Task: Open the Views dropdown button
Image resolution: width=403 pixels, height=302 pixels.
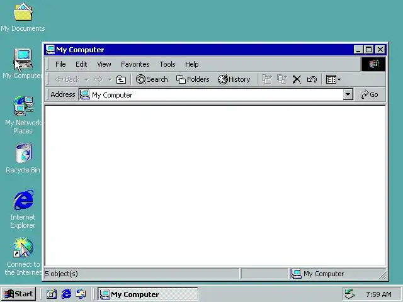Action: (333, 79)
